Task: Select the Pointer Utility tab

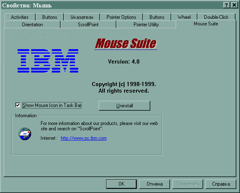Action: click(146, 25)
